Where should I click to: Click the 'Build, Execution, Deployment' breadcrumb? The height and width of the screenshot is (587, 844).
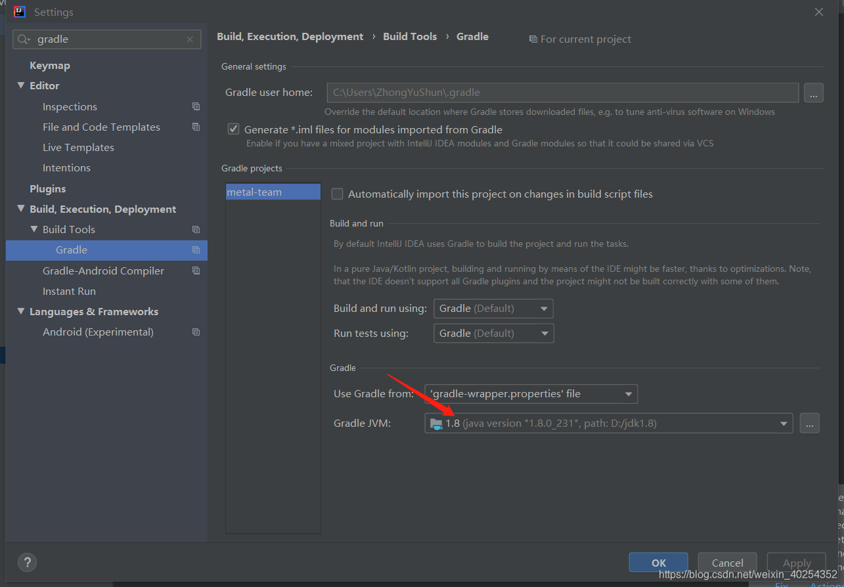click(290, 37)
